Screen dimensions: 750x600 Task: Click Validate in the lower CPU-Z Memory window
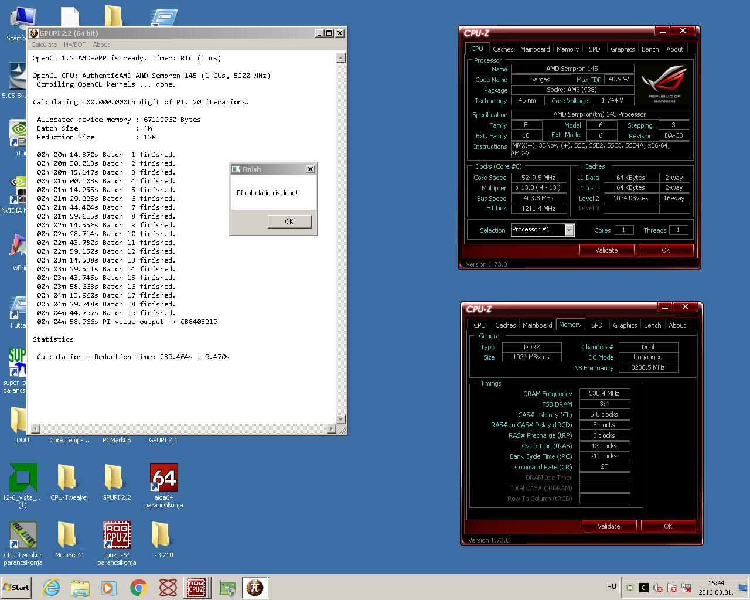609,526
